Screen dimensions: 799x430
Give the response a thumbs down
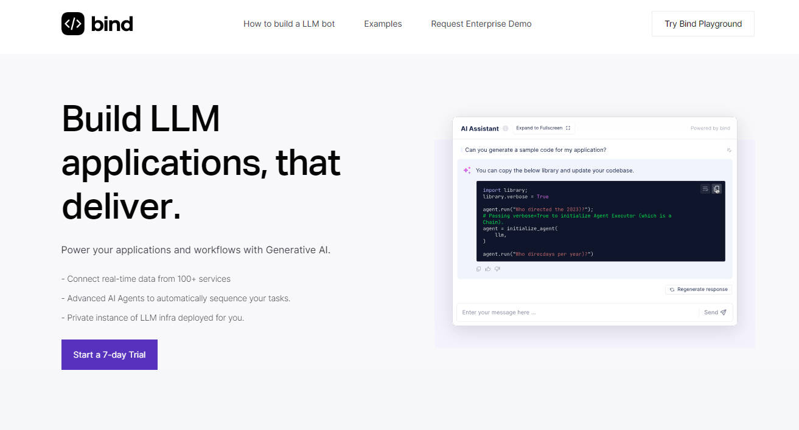(497, 269)
